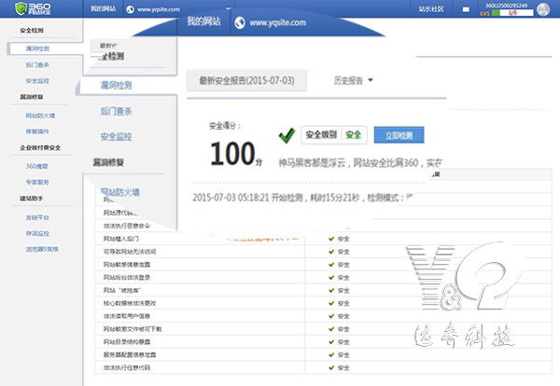560x386 pixels.
Task: Click the small globe icon beside www.yqsite.com in the top bar
Action: pyautogui.click(x=131, y=9)
